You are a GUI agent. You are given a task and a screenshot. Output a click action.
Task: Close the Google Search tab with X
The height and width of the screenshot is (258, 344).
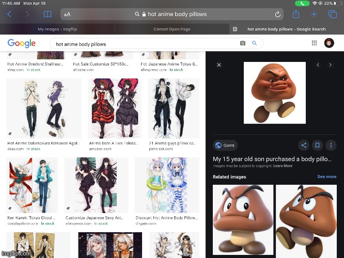(234, 29)
